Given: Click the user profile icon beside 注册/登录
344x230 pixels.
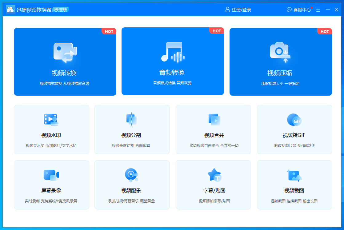Looking at the screenshot, I should pyautogui.click(x=228, y=10).
